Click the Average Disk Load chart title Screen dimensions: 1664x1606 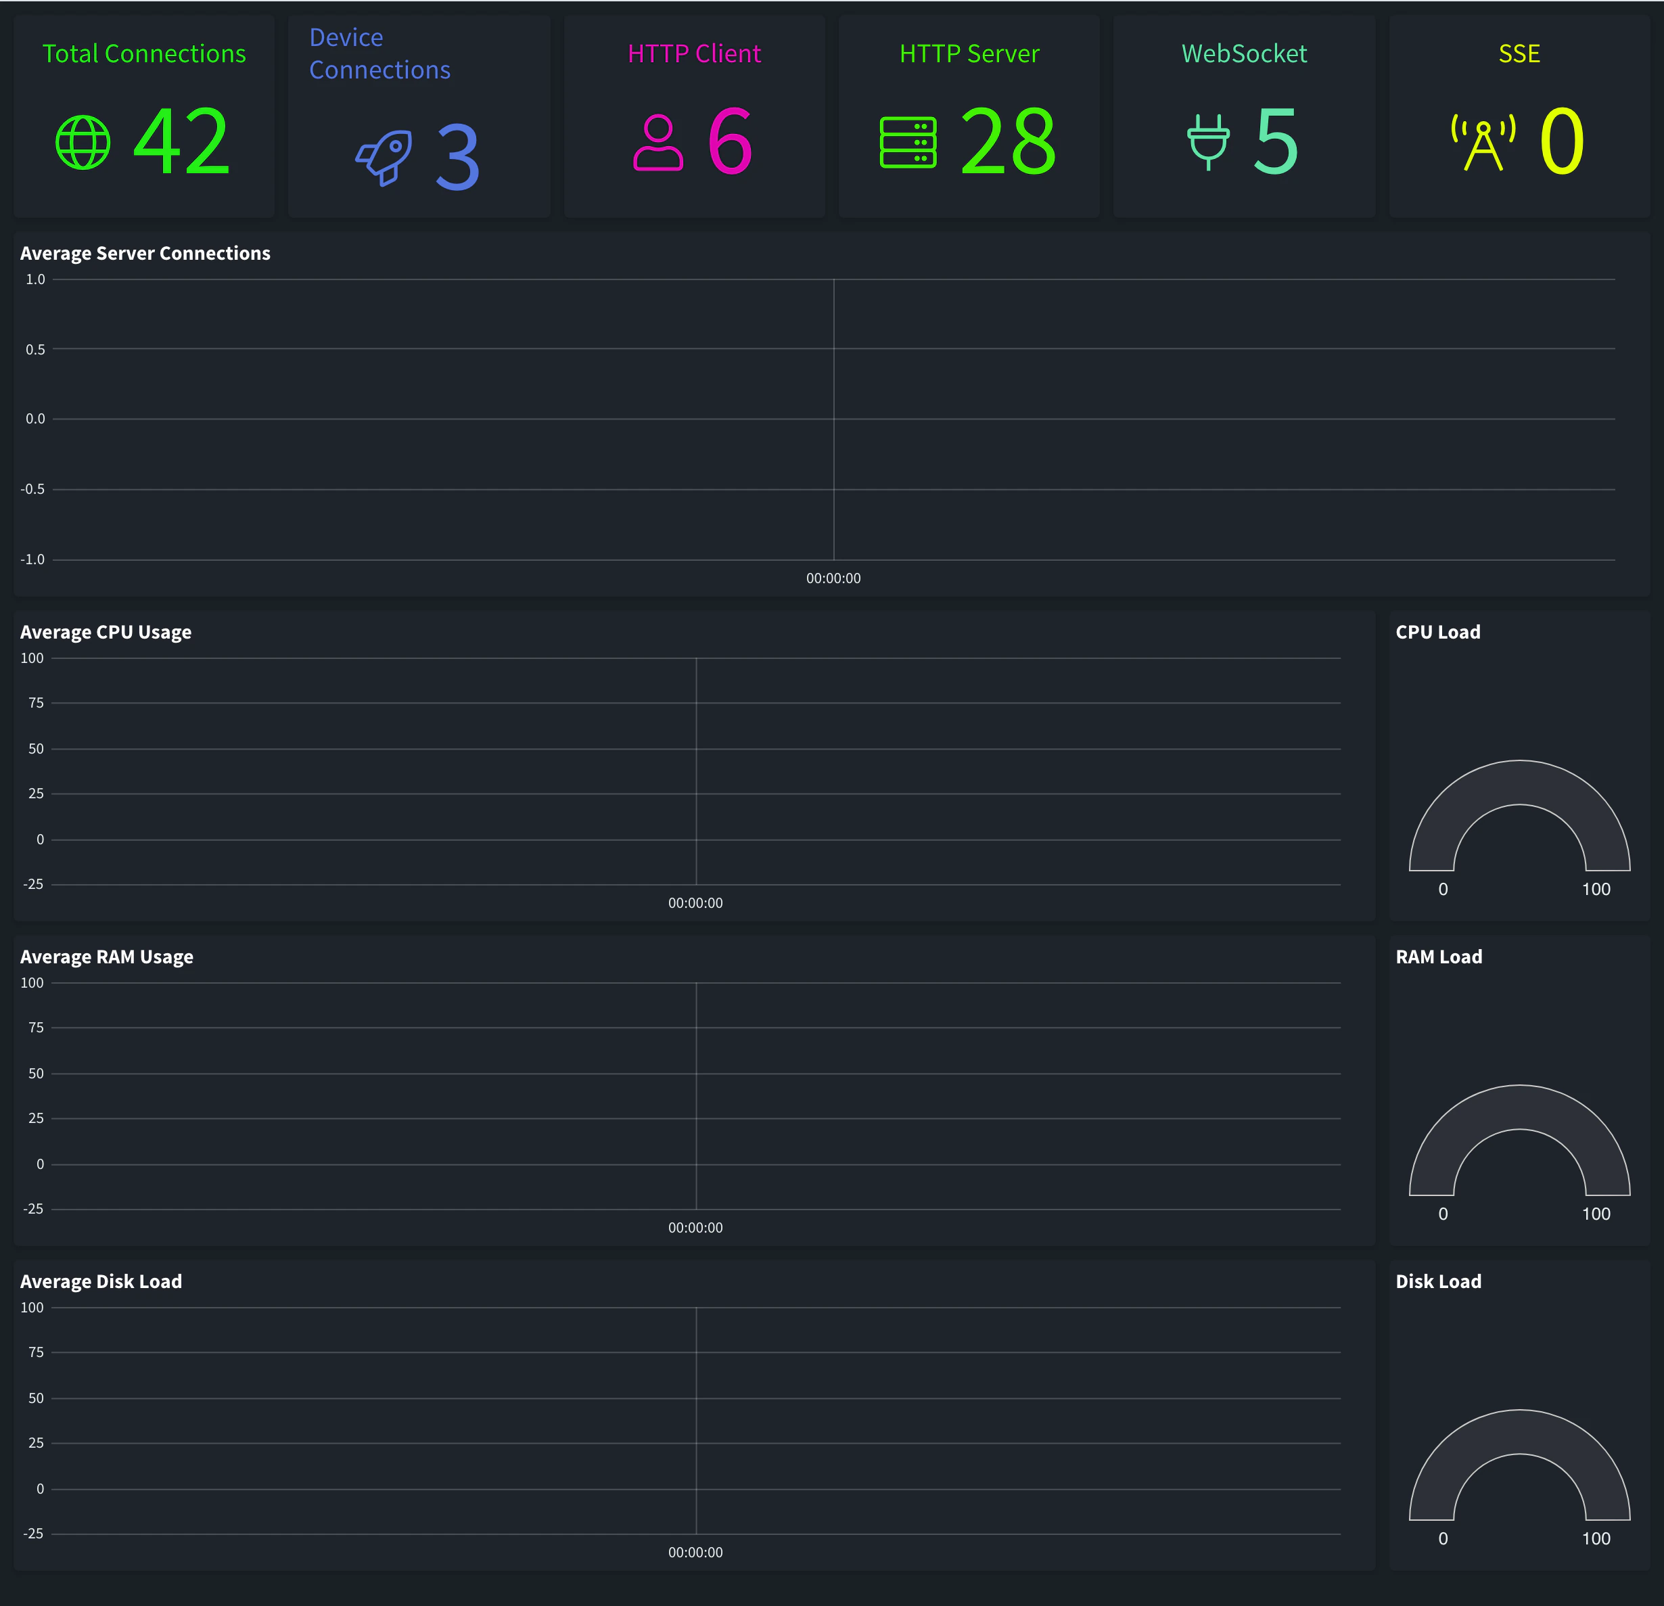101,1281
